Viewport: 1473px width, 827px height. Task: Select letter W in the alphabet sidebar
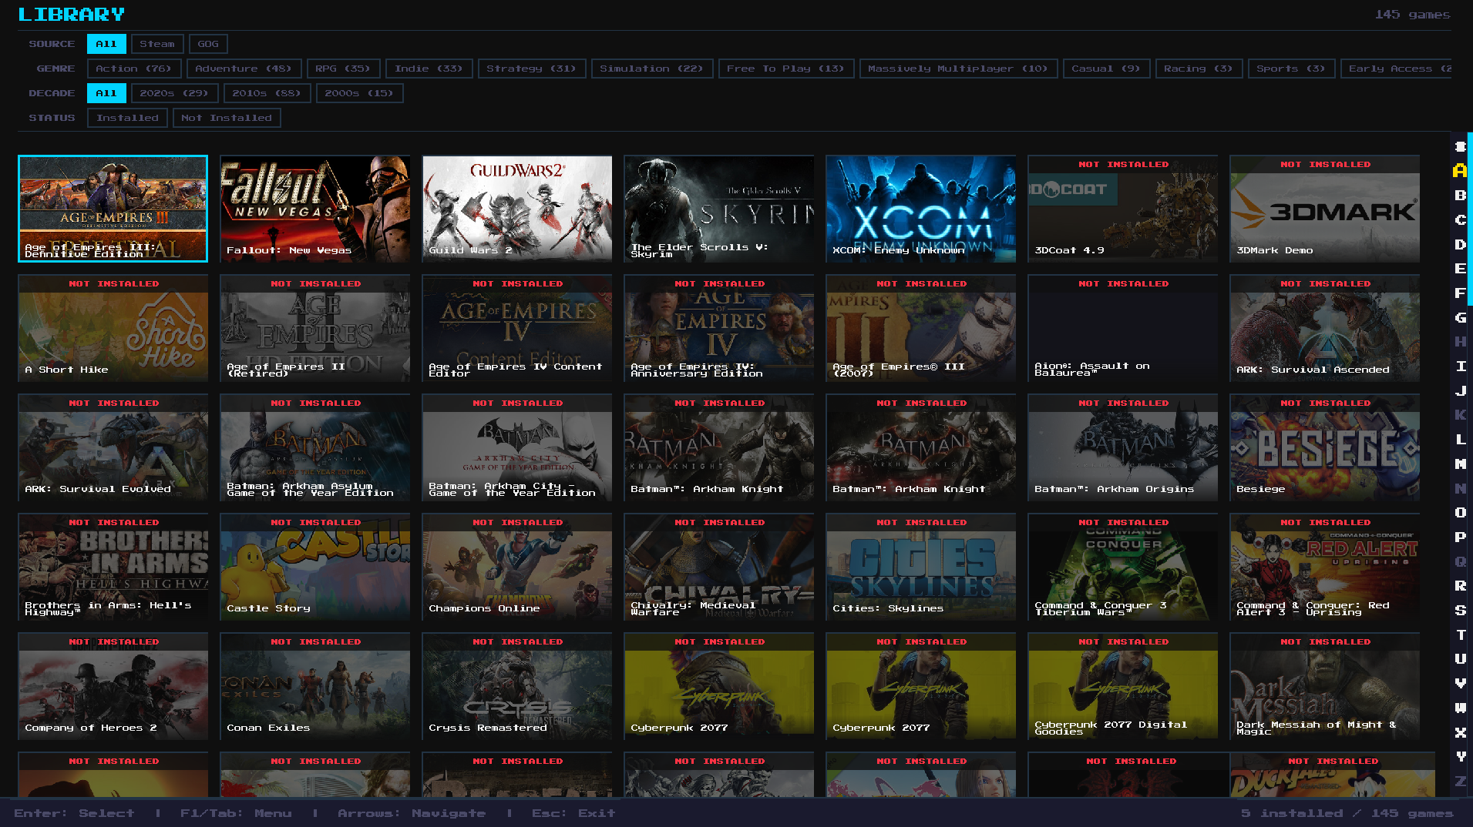[x=1460, y=708]
